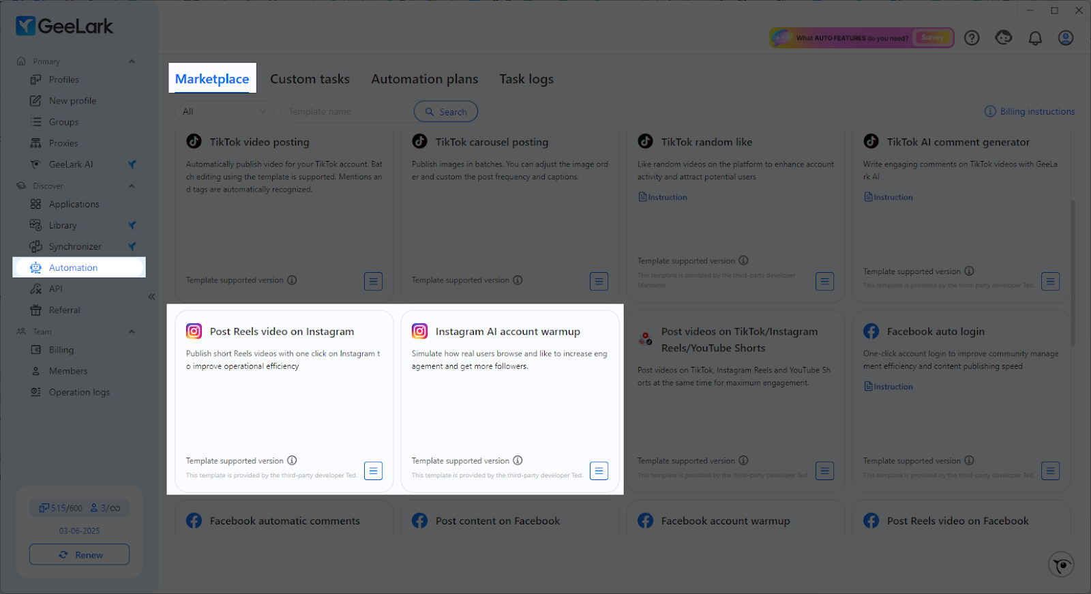
Task: Open Instruction link on TikTok random like card
Action: 663,197
